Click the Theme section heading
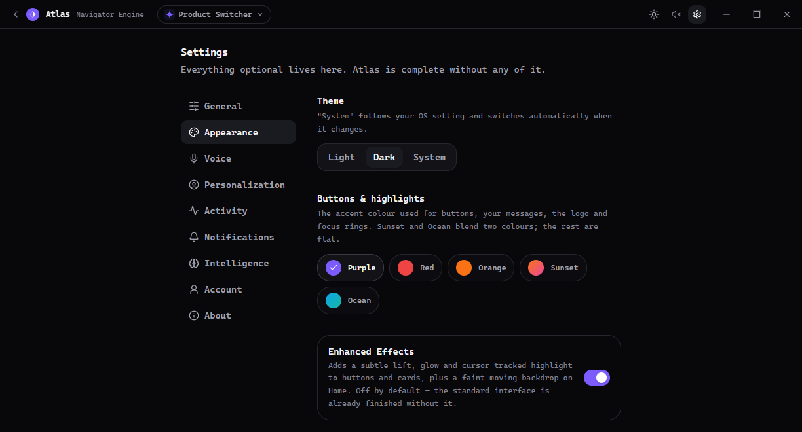 point(330,101)
